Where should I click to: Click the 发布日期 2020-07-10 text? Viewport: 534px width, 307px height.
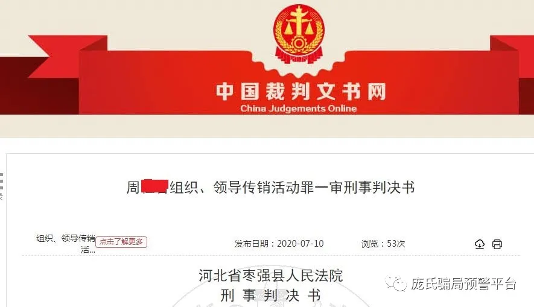(279, 244)
